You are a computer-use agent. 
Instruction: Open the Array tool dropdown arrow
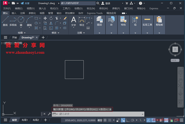(60, 28)
